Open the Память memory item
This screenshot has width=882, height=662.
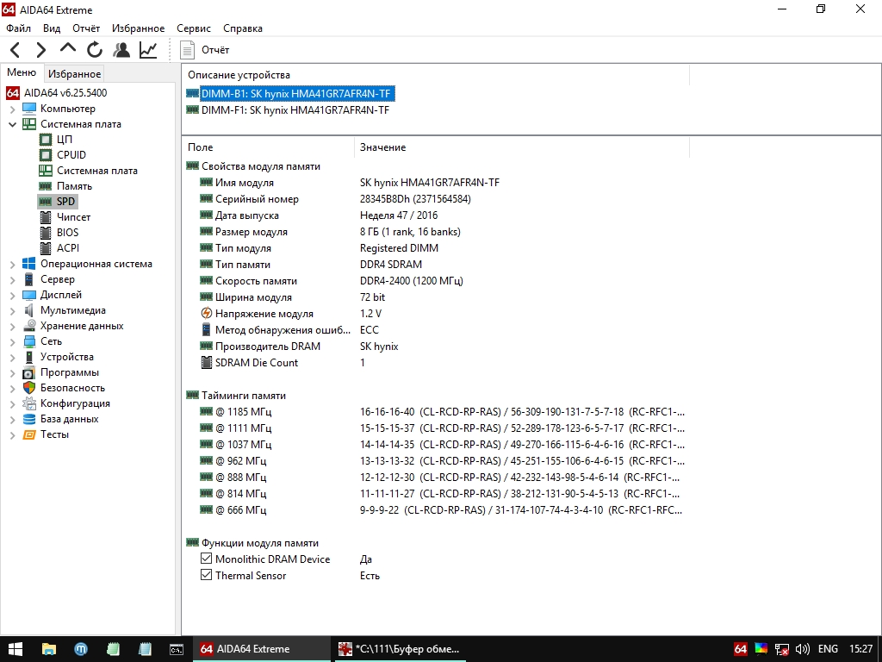[74, 186]
